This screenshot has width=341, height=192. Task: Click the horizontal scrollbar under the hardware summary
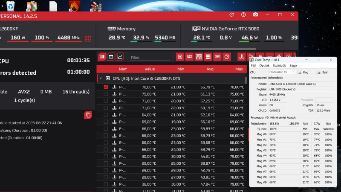point(127,49)
